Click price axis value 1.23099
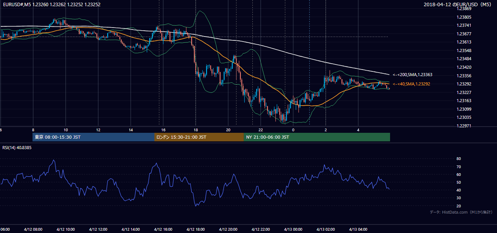Viewport: 497px width, 233px height. click(x=464, y=109)
